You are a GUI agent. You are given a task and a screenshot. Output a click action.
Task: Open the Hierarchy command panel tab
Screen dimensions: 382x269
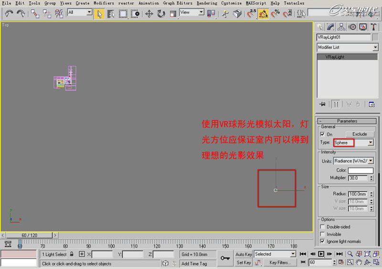[341, 27]
